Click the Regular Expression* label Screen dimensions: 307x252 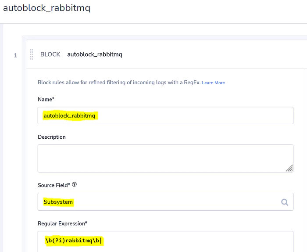62,223
